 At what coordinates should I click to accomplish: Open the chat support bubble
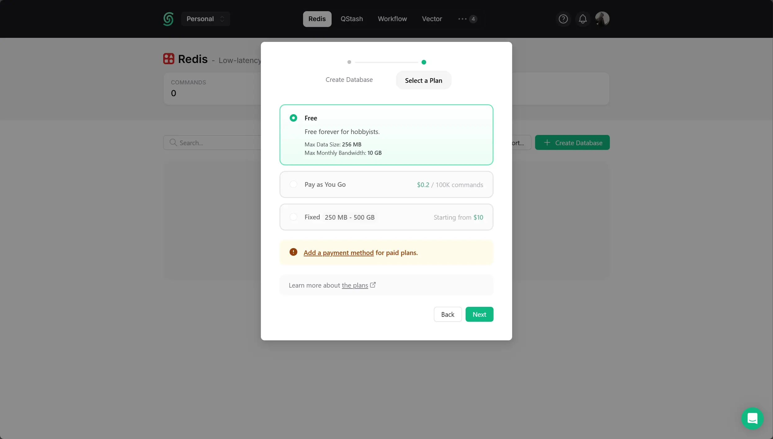click(752, 418)
